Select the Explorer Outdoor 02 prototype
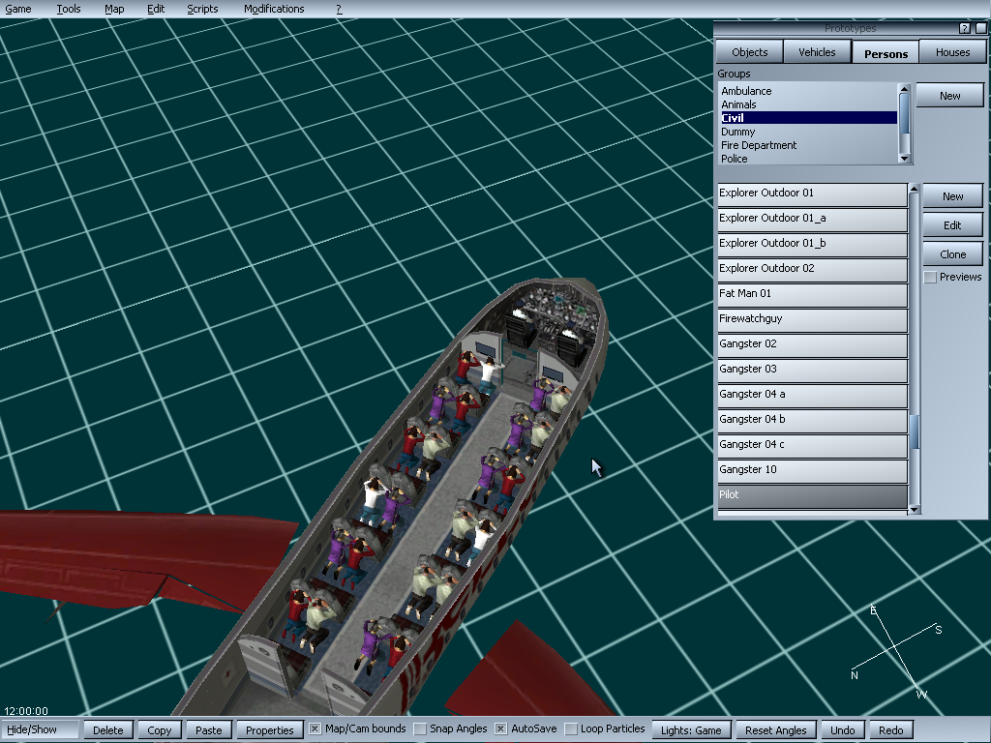This screenshot has width=991, height=743. (812, 271)
